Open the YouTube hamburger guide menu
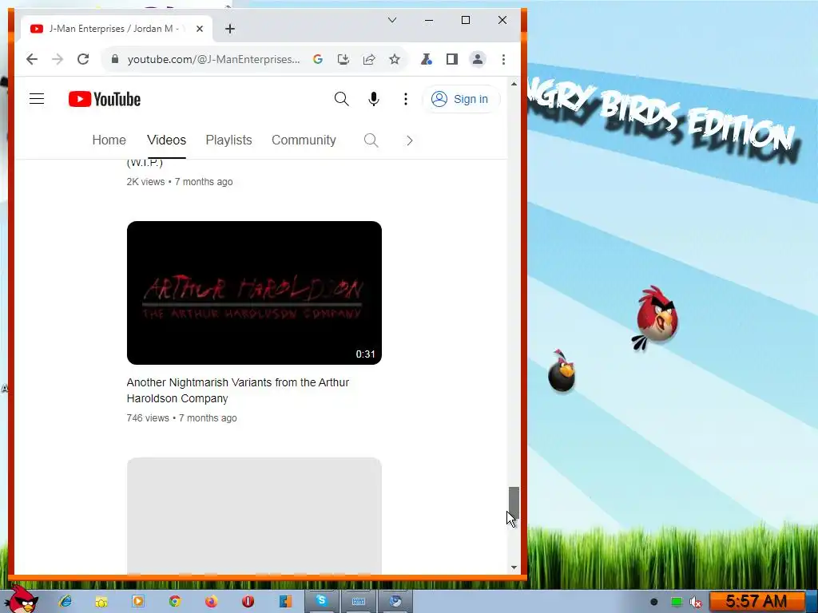Screen dimensions: 818x613 click(37, 98)
